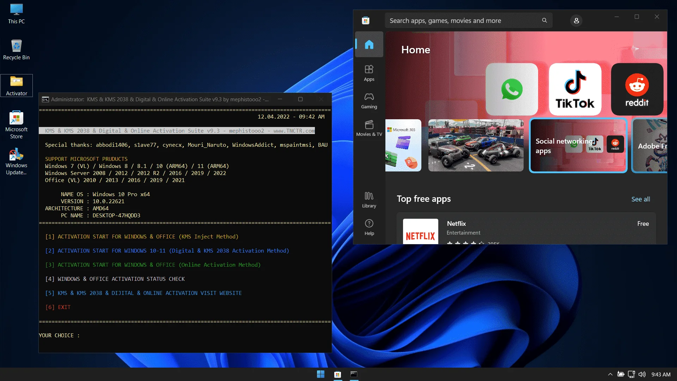Viewport: 677px width, 381px height.
Task: Open the This PC desktop icon
Action: [x=16, y=14]
